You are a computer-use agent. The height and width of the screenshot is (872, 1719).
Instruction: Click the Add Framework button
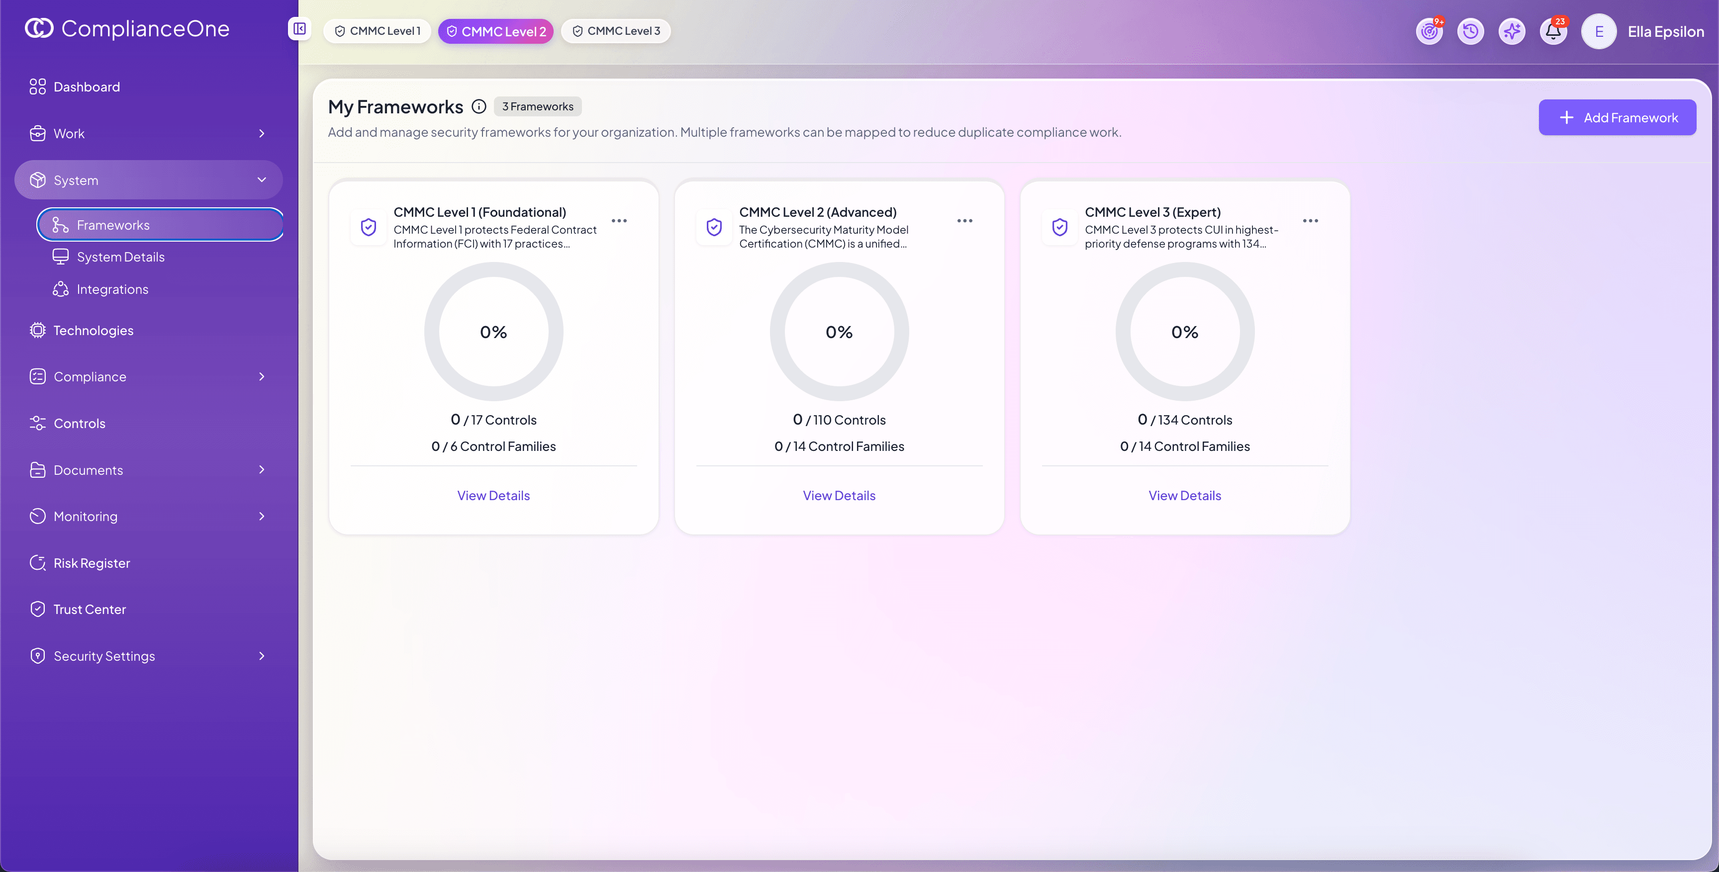[x=1617, y=117]
